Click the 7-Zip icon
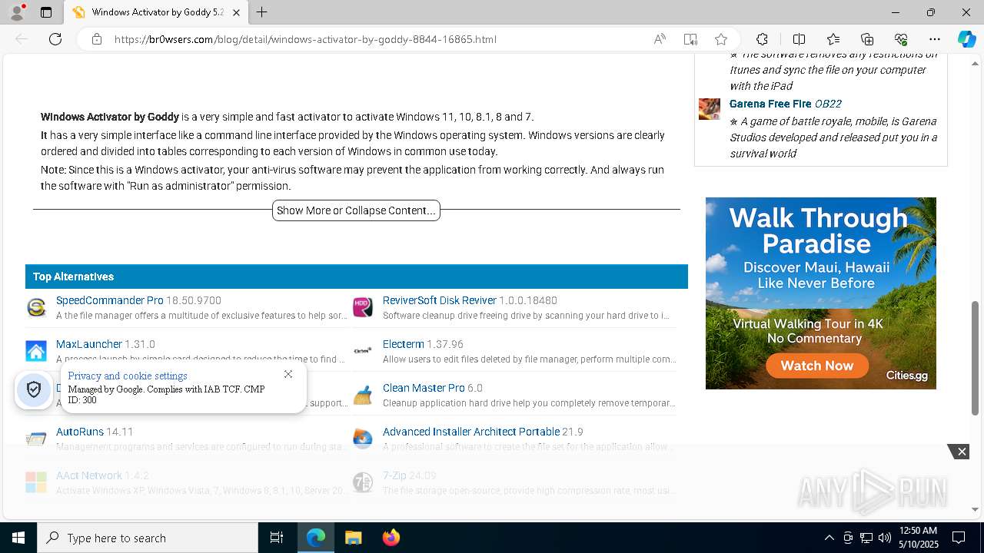The height and width of the screenshot is (553, 984). click(363, 482)
